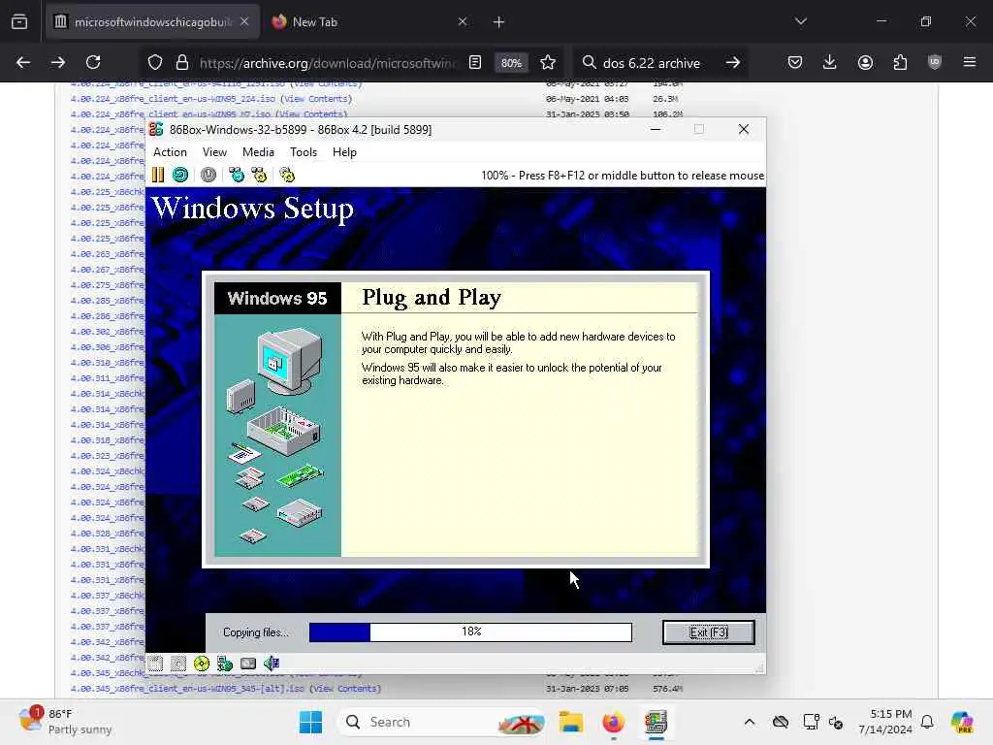Click the site padlock icon
The width and height of the screenshot is (993, 745).
click(x=182, y=63)
